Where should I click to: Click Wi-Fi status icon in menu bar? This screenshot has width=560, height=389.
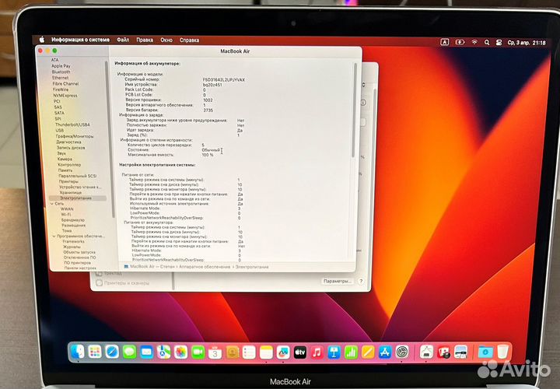(474, 42)
